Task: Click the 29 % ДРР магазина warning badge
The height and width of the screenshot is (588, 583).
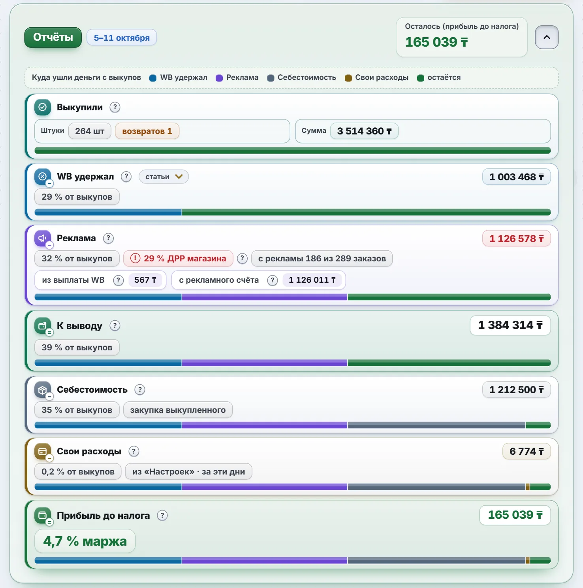Action: tap(178, 259)
